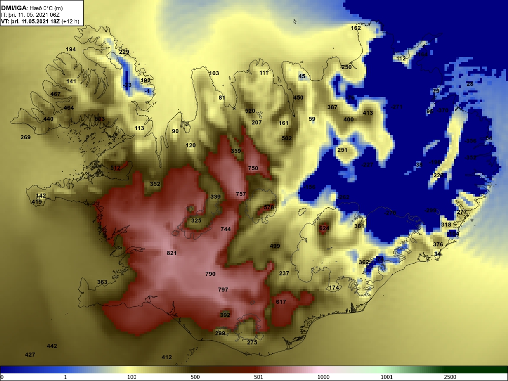Click the map value 142
508x381 pixels.
[41, 196]
